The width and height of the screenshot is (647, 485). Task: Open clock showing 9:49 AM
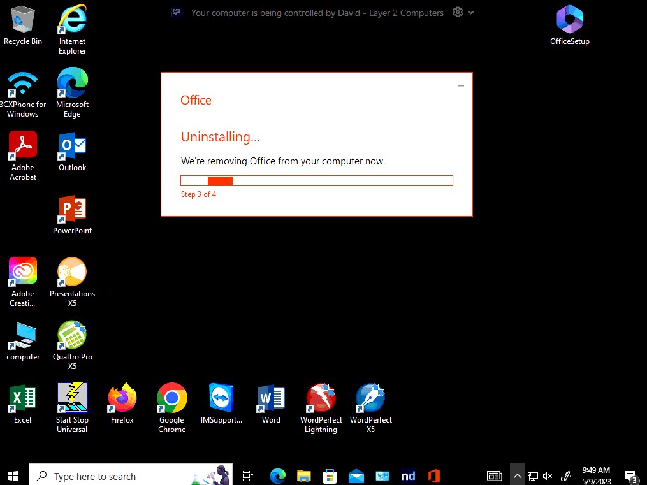tap(596, 475)
